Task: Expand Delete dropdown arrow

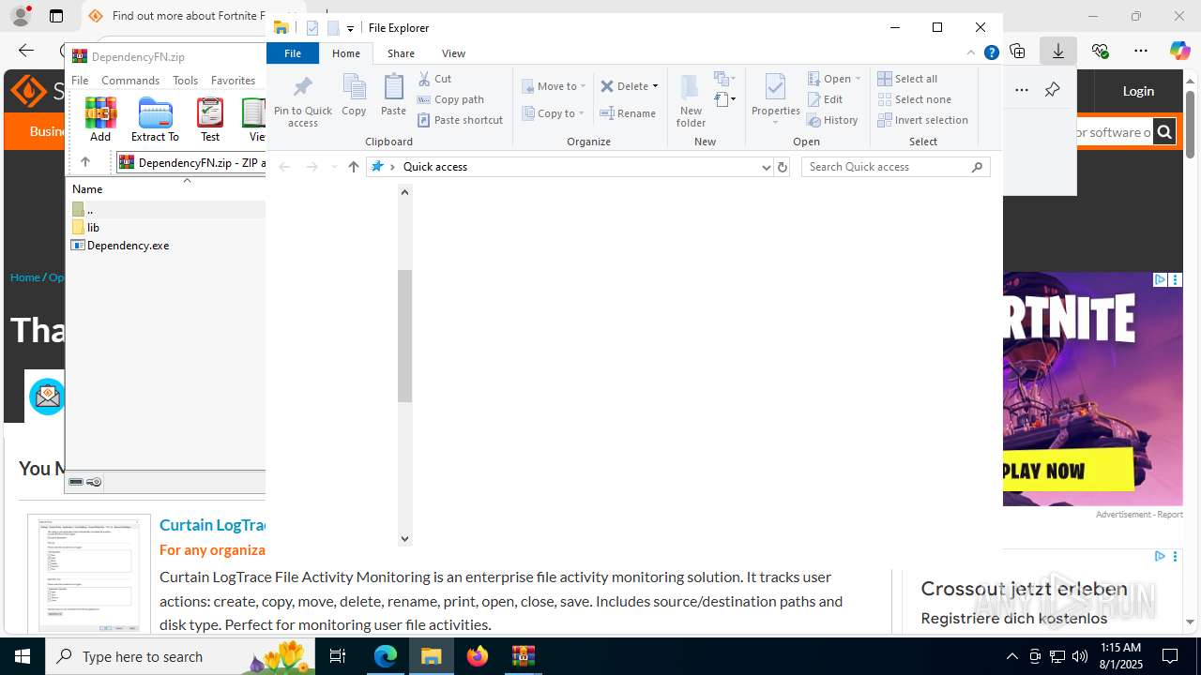Action: 655,86
